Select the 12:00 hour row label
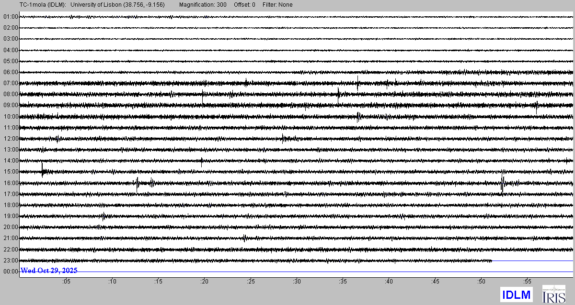This screenshot has height=305, width=575. click(11, 139)
